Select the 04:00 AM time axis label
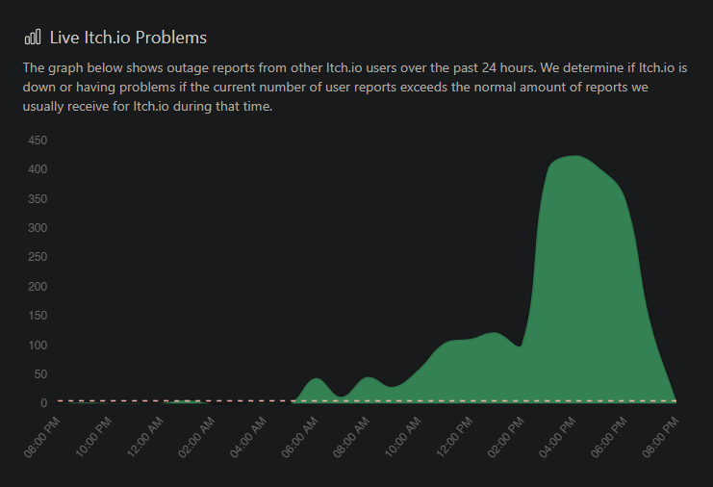This screenshot has height=487, width=713. 249,434
